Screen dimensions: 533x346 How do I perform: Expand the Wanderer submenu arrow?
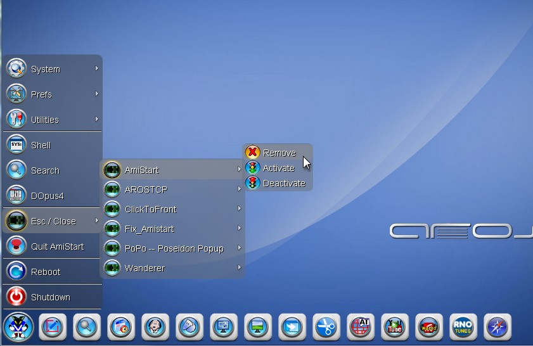240,267
